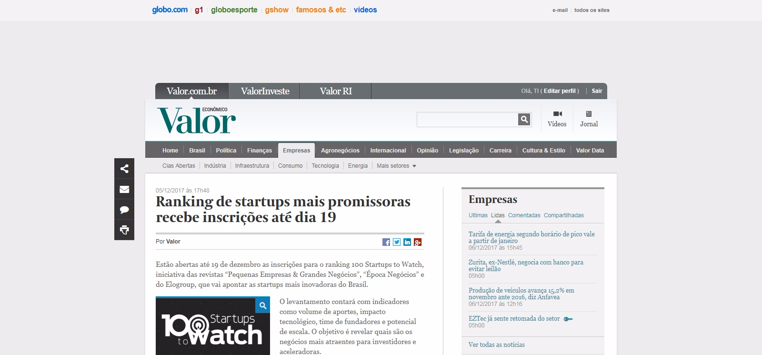Open Cias Abertas submenu link
The width and height of the screenshot is (762, 355).
point(179,166)
